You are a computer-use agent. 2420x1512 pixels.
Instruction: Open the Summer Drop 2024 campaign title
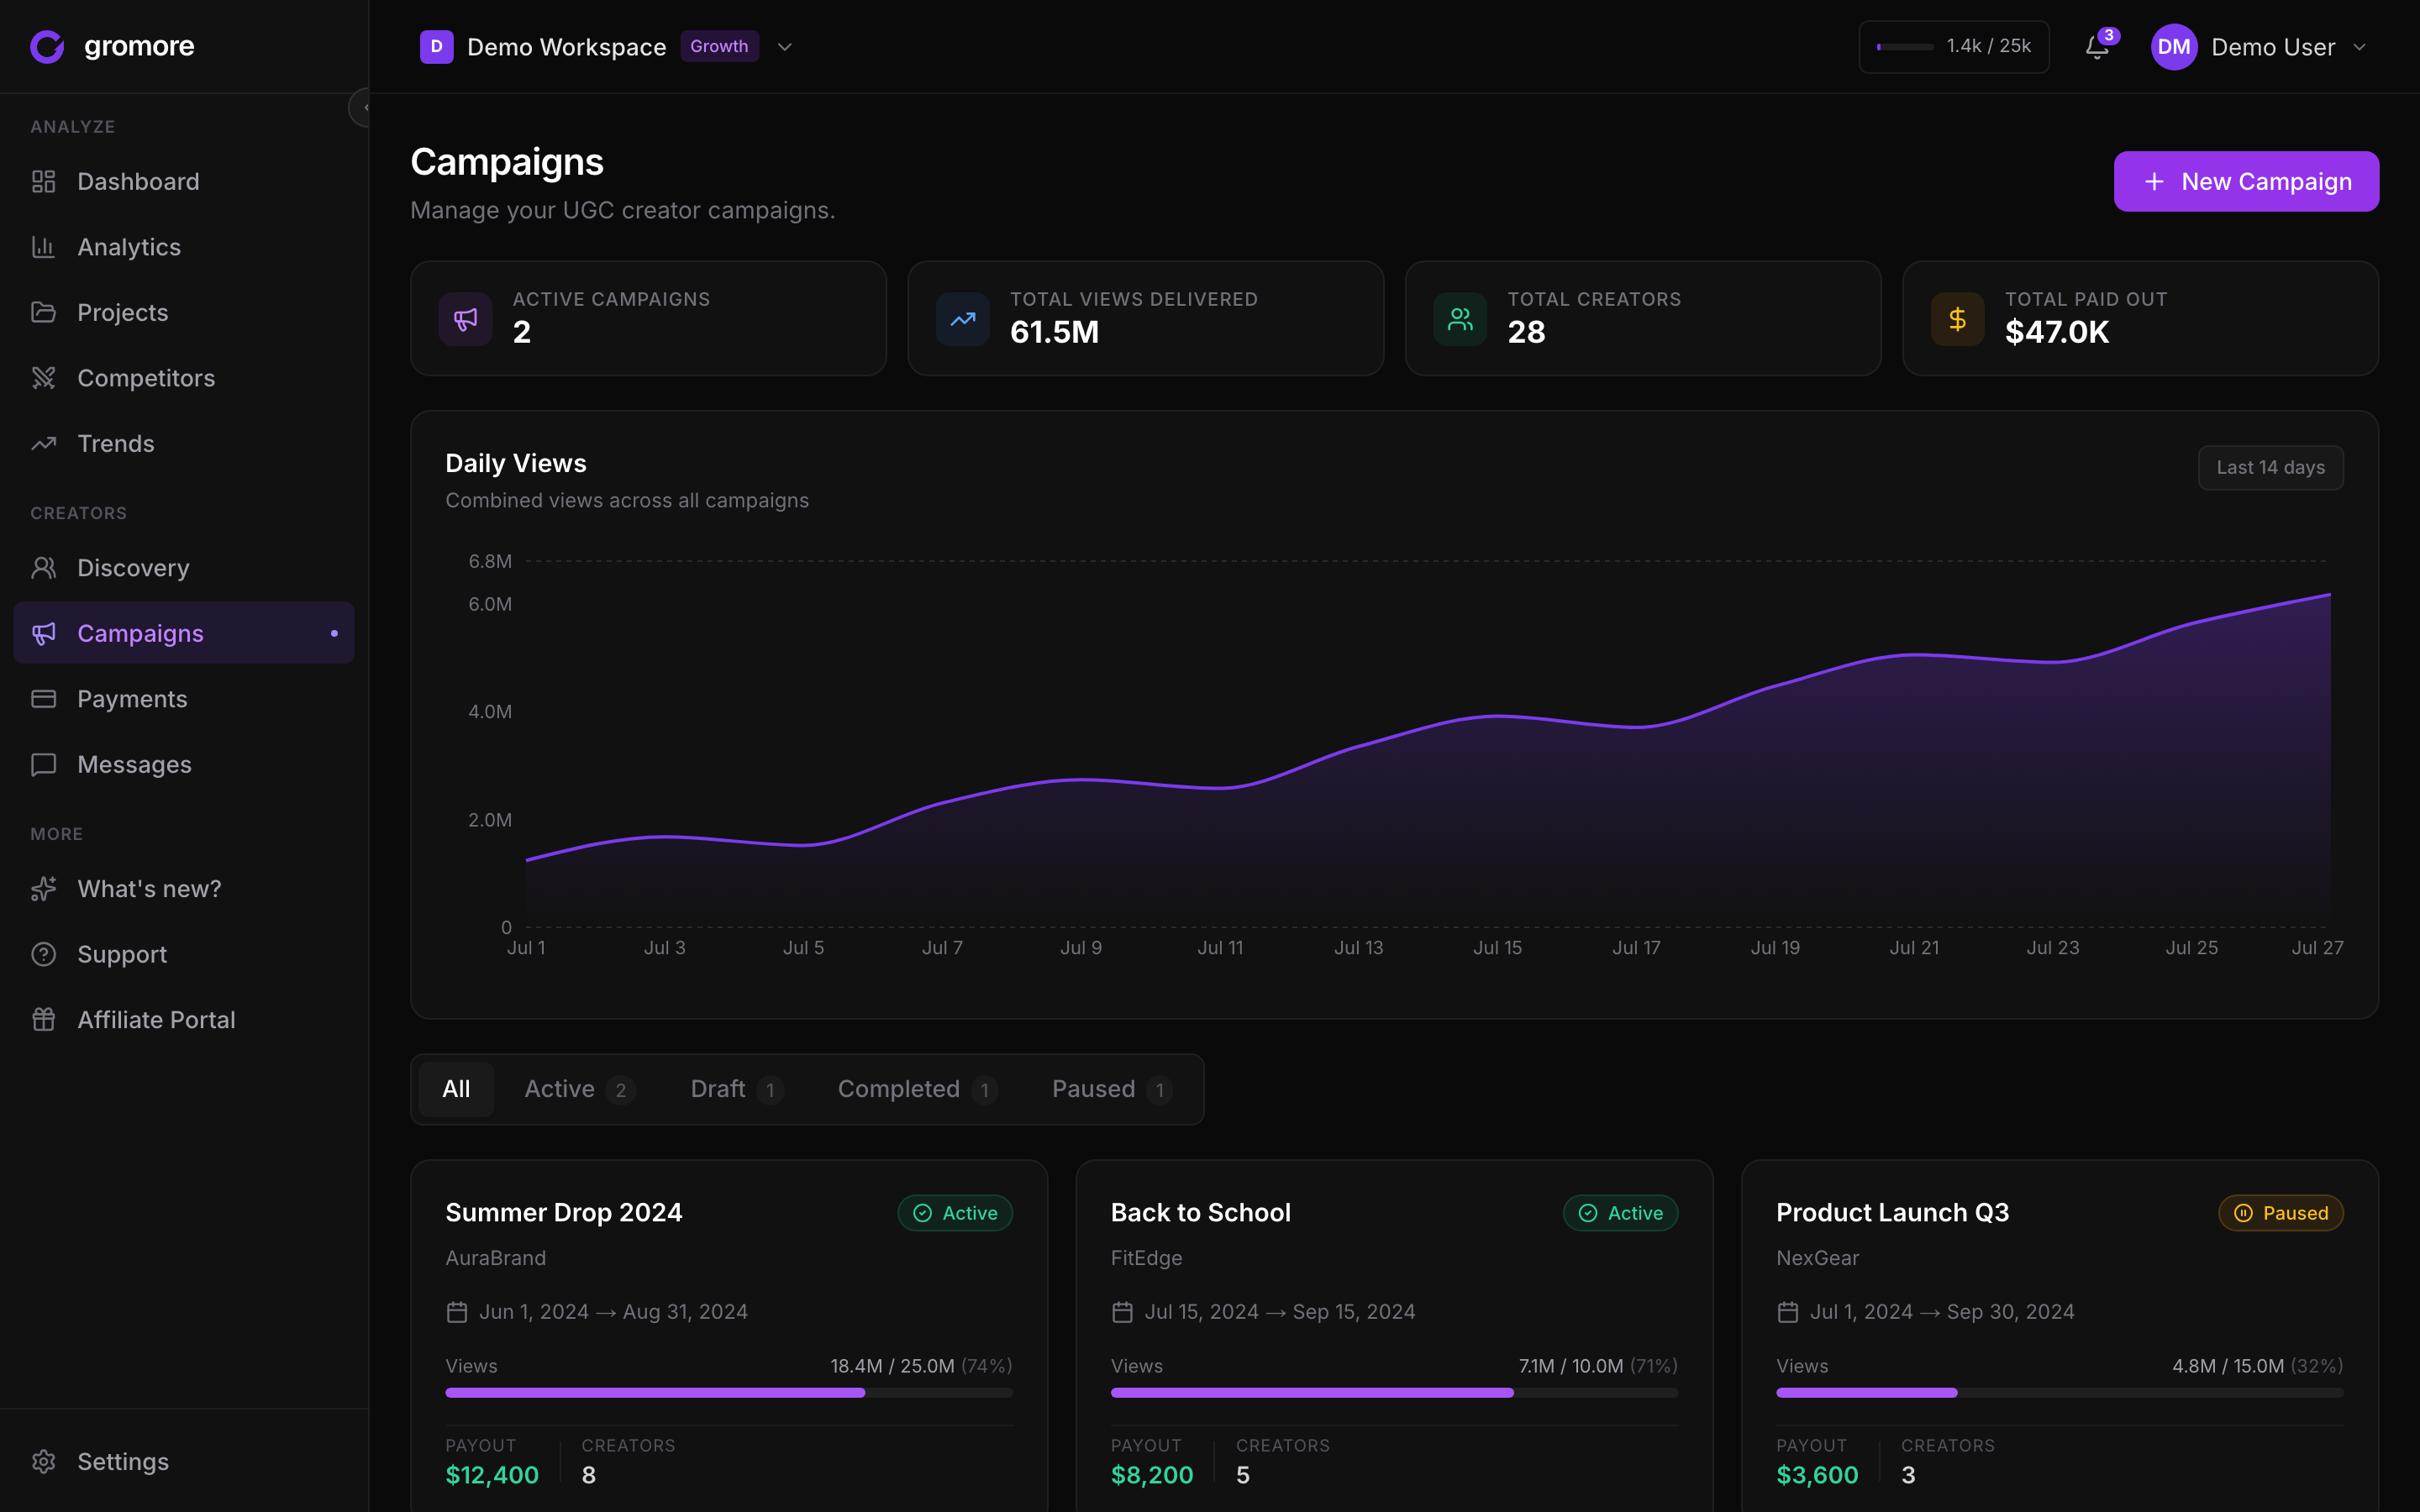564,1212
